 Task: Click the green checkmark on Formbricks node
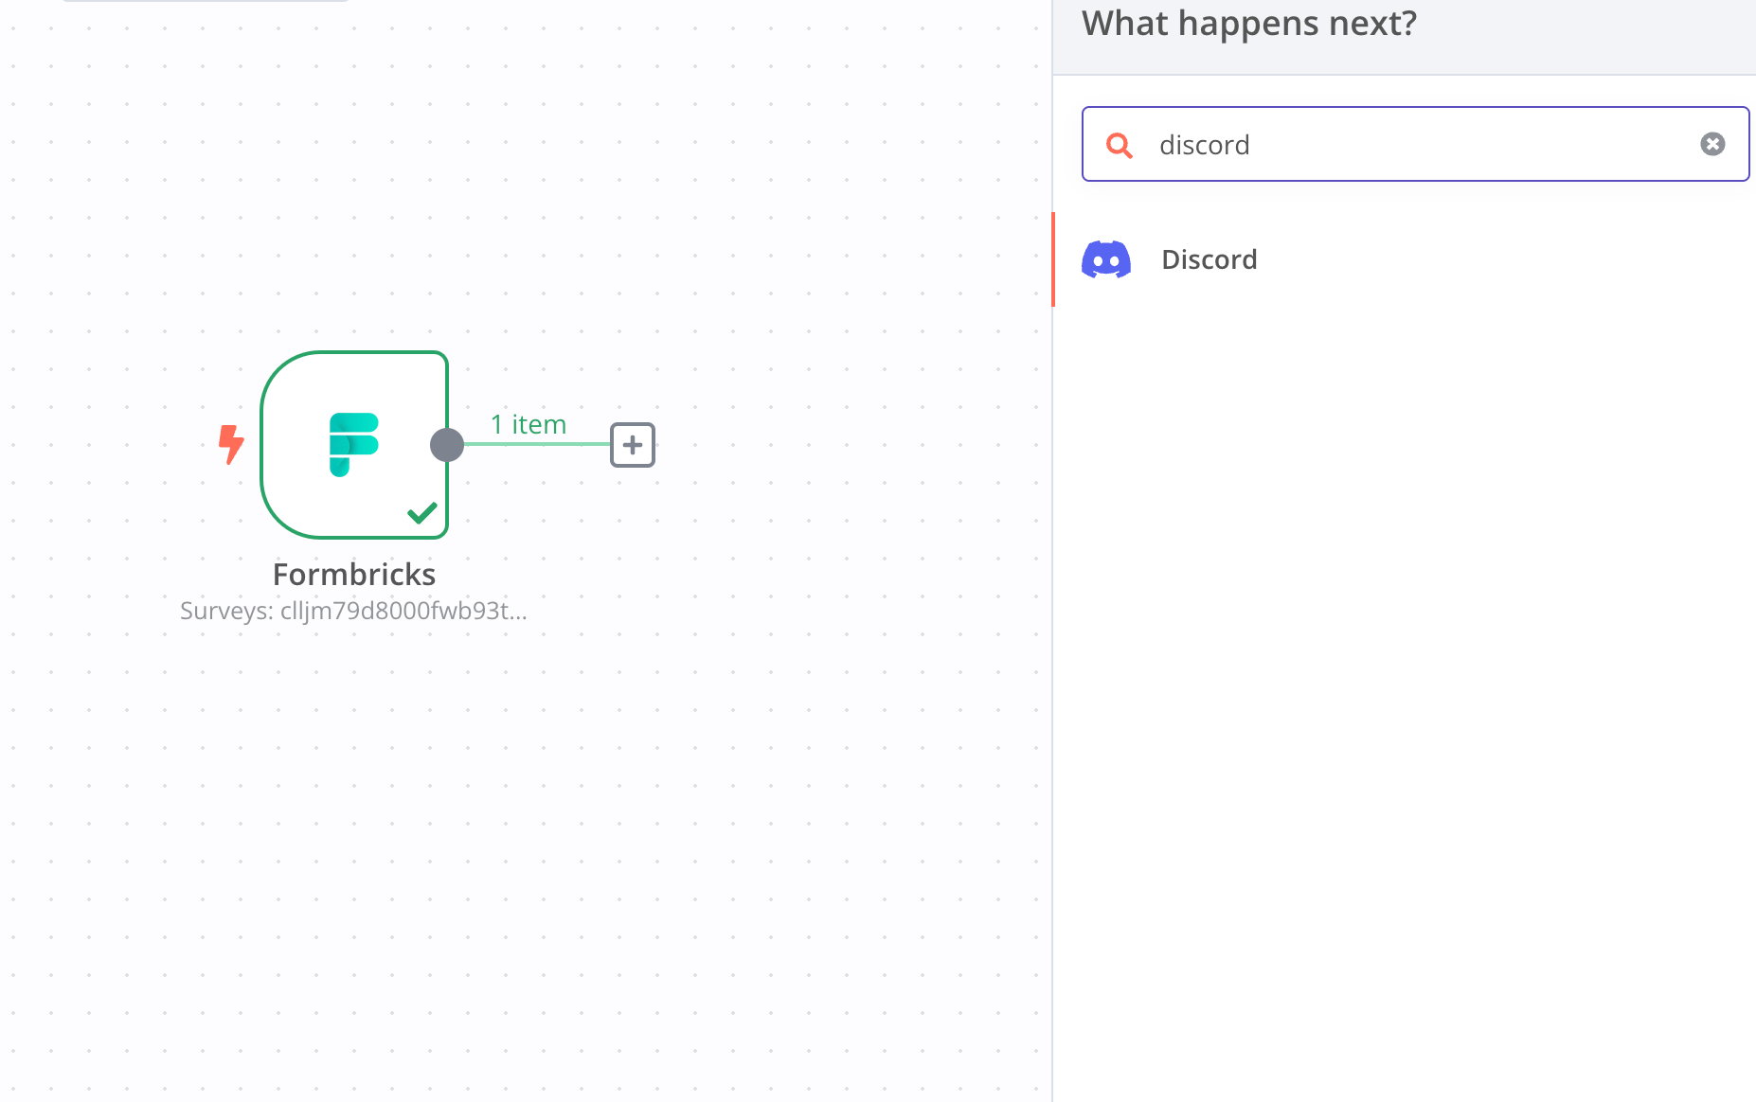tap(422, 512)
